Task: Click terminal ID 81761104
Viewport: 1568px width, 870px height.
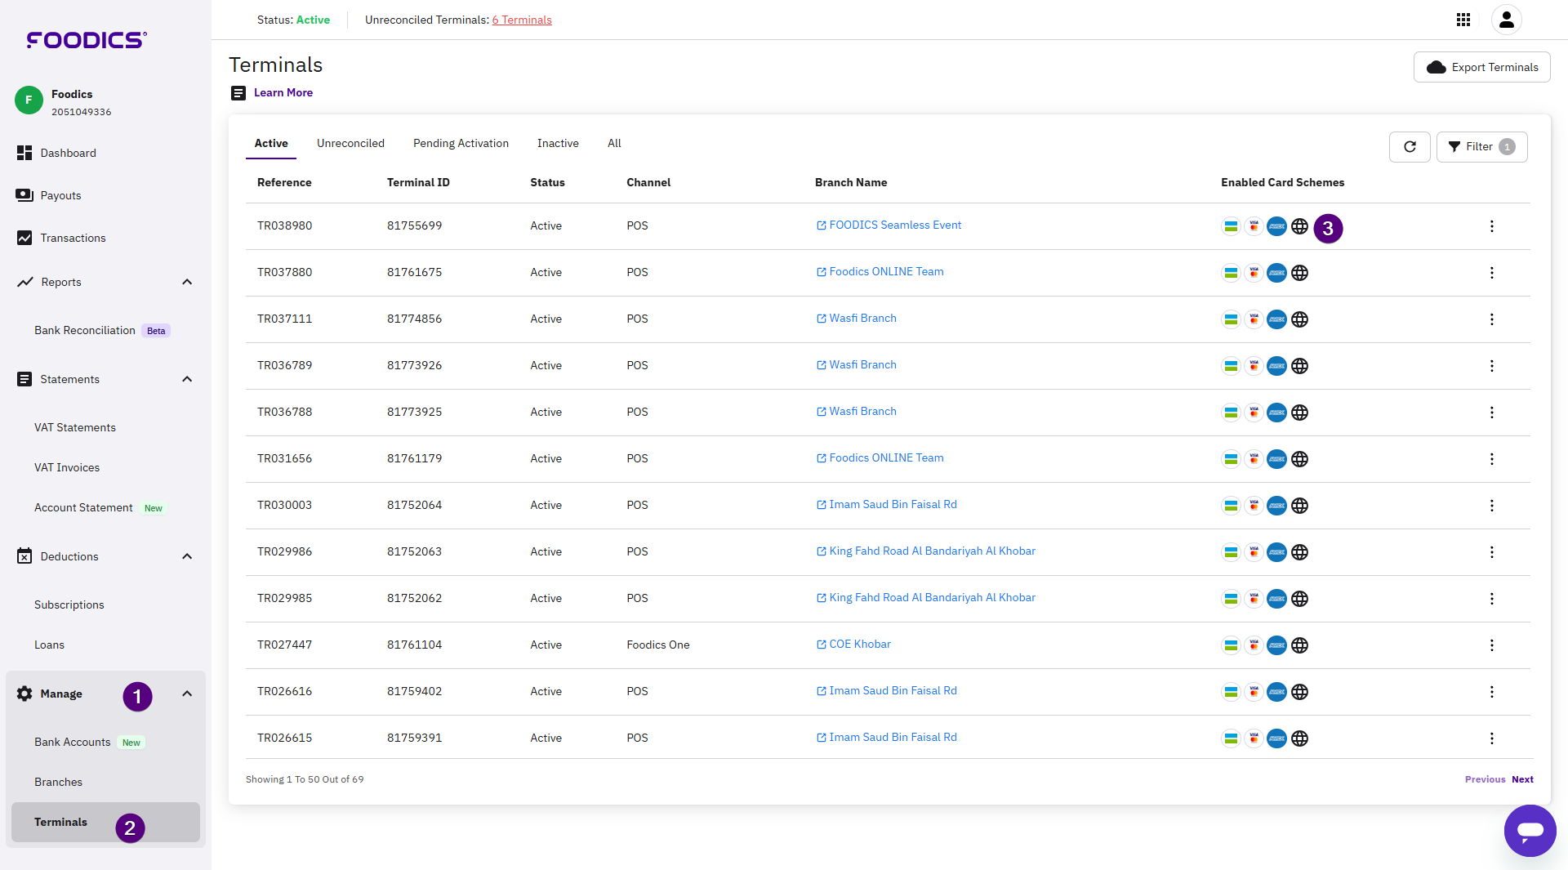Action: point(414,645)
